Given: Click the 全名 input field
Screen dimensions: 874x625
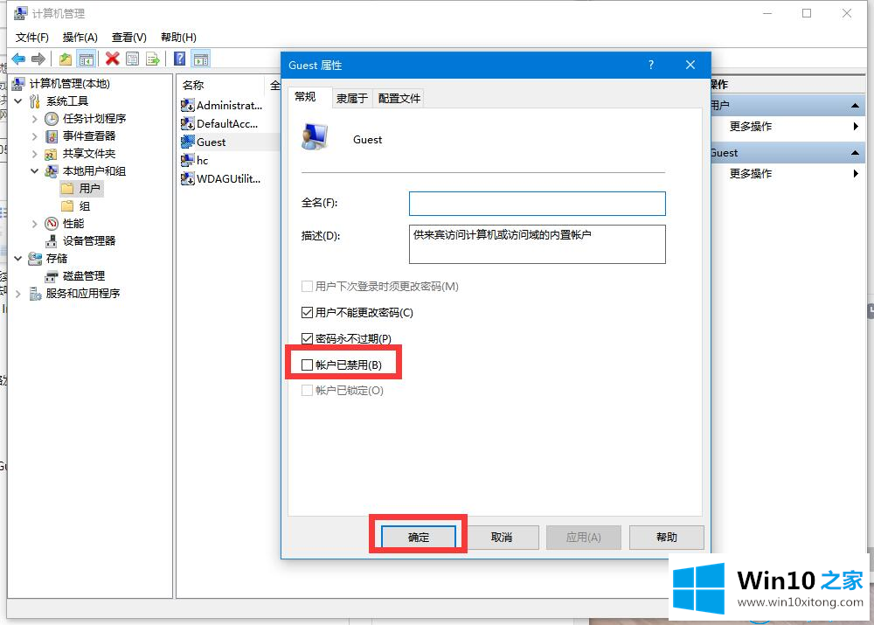Looking at the screenshot, I should click(x=537, y=204).
